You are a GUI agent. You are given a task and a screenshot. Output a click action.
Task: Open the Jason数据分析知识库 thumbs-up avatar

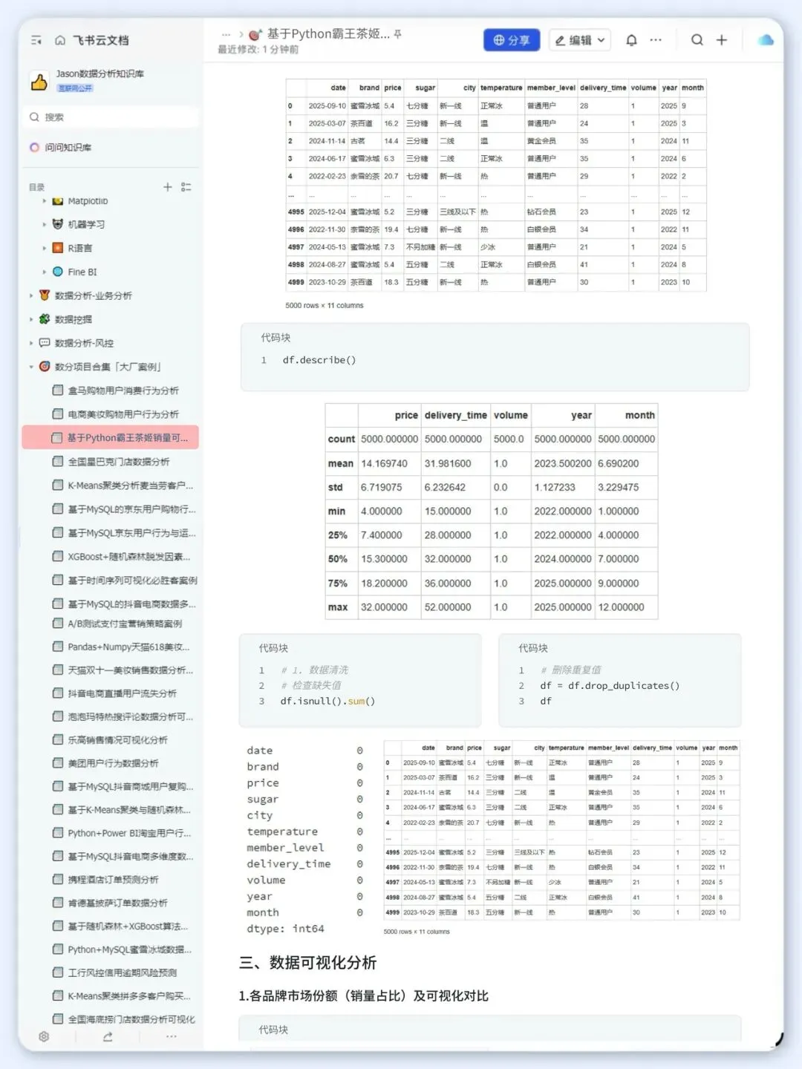point(39,81)
